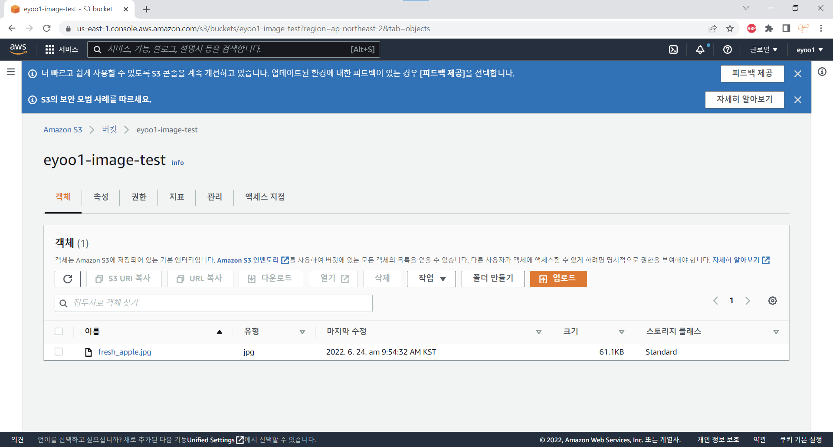833x447 pixels.
Task: Open a new browser tab
Action: pos(146,9)
